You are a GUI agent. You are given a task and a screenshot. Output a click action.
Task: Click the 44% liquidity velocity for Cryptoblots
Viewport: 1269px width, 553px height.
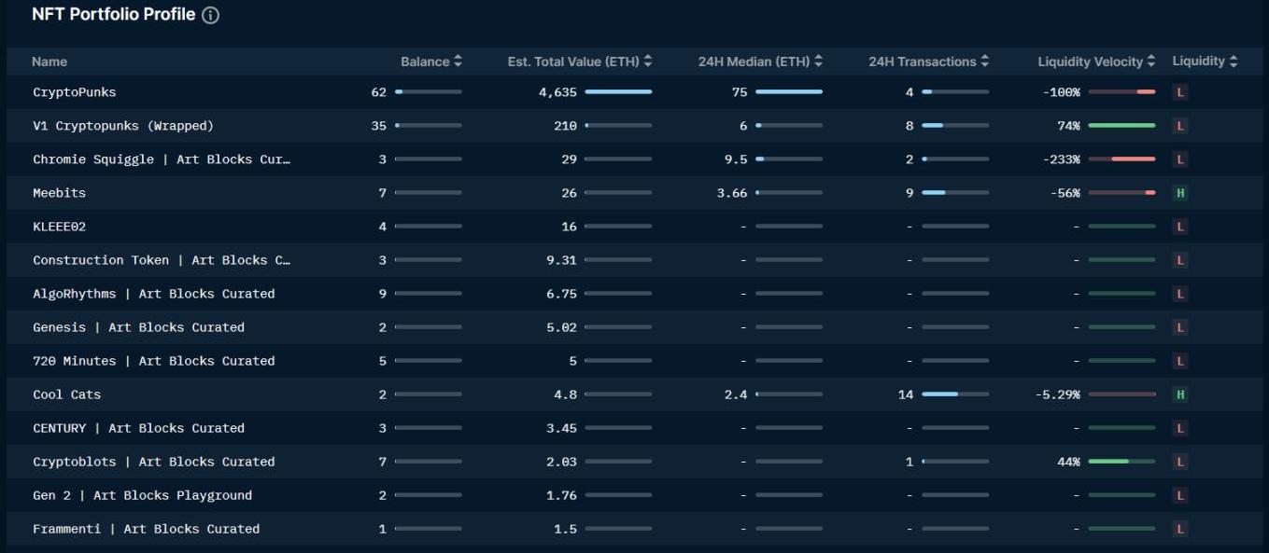pyautogui.click(x=1068, y=462)
